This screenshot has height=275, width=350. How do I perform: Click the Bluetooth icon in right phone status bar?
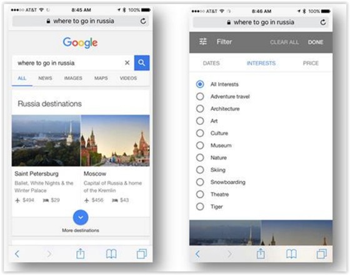(x=304, y=11)
